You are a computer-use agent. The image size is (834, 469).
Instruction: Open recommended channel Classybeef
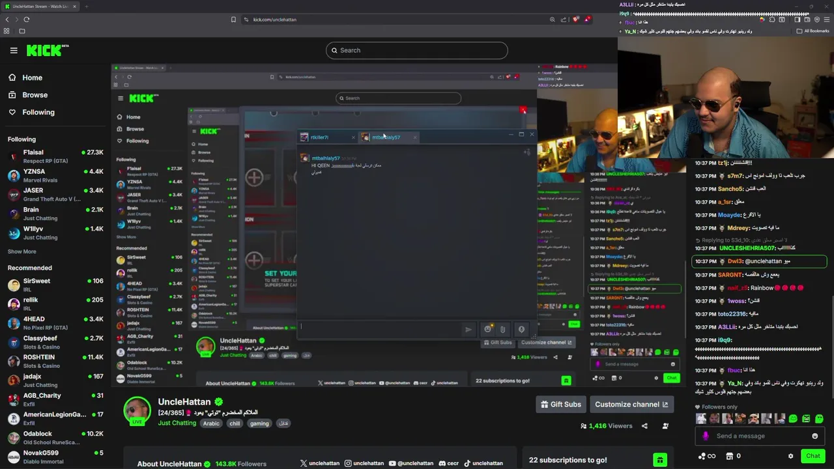pos(55,342)
